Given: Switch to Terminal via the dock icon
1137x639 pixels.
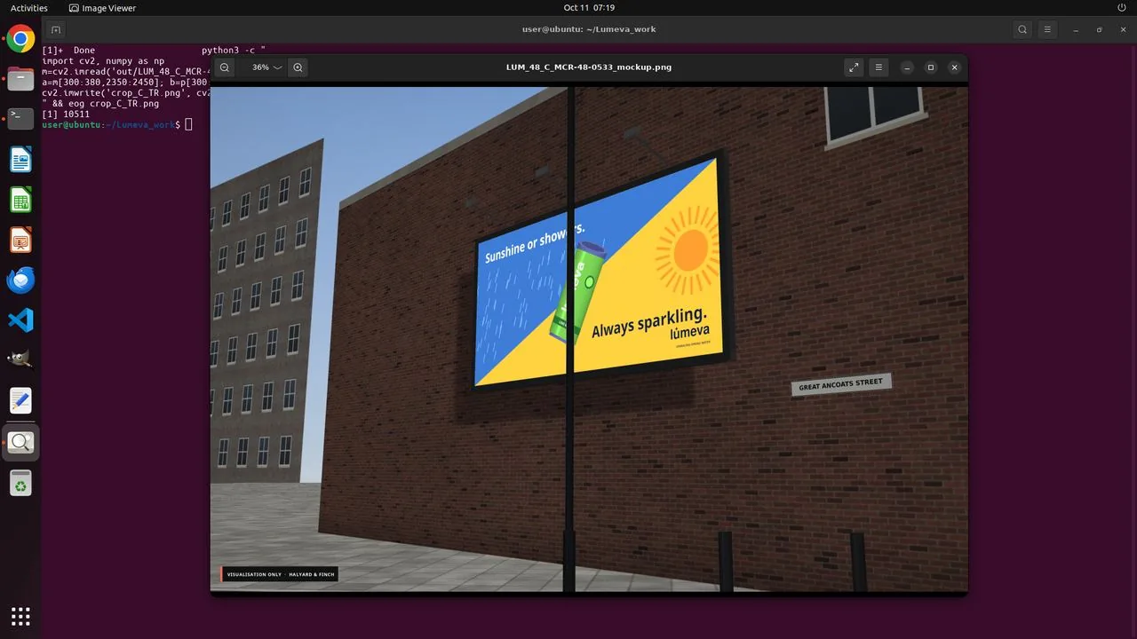Looking at the screenshot, I should (x=20, y=119).
